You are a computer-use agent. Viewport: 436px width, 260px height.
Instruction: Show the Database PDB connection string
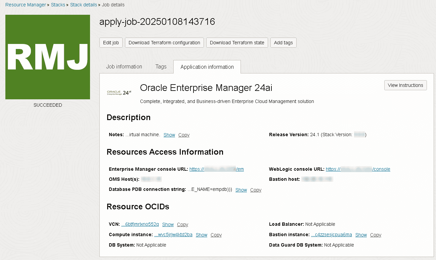click(x=241, y=190)
